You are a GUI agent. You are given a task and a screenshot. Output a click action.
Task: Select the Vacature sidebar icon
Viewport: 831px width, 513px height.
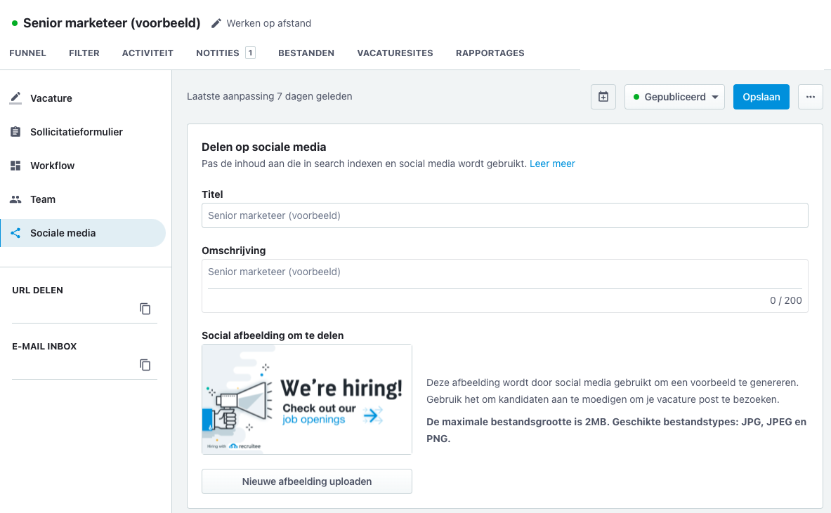[15, 98]
